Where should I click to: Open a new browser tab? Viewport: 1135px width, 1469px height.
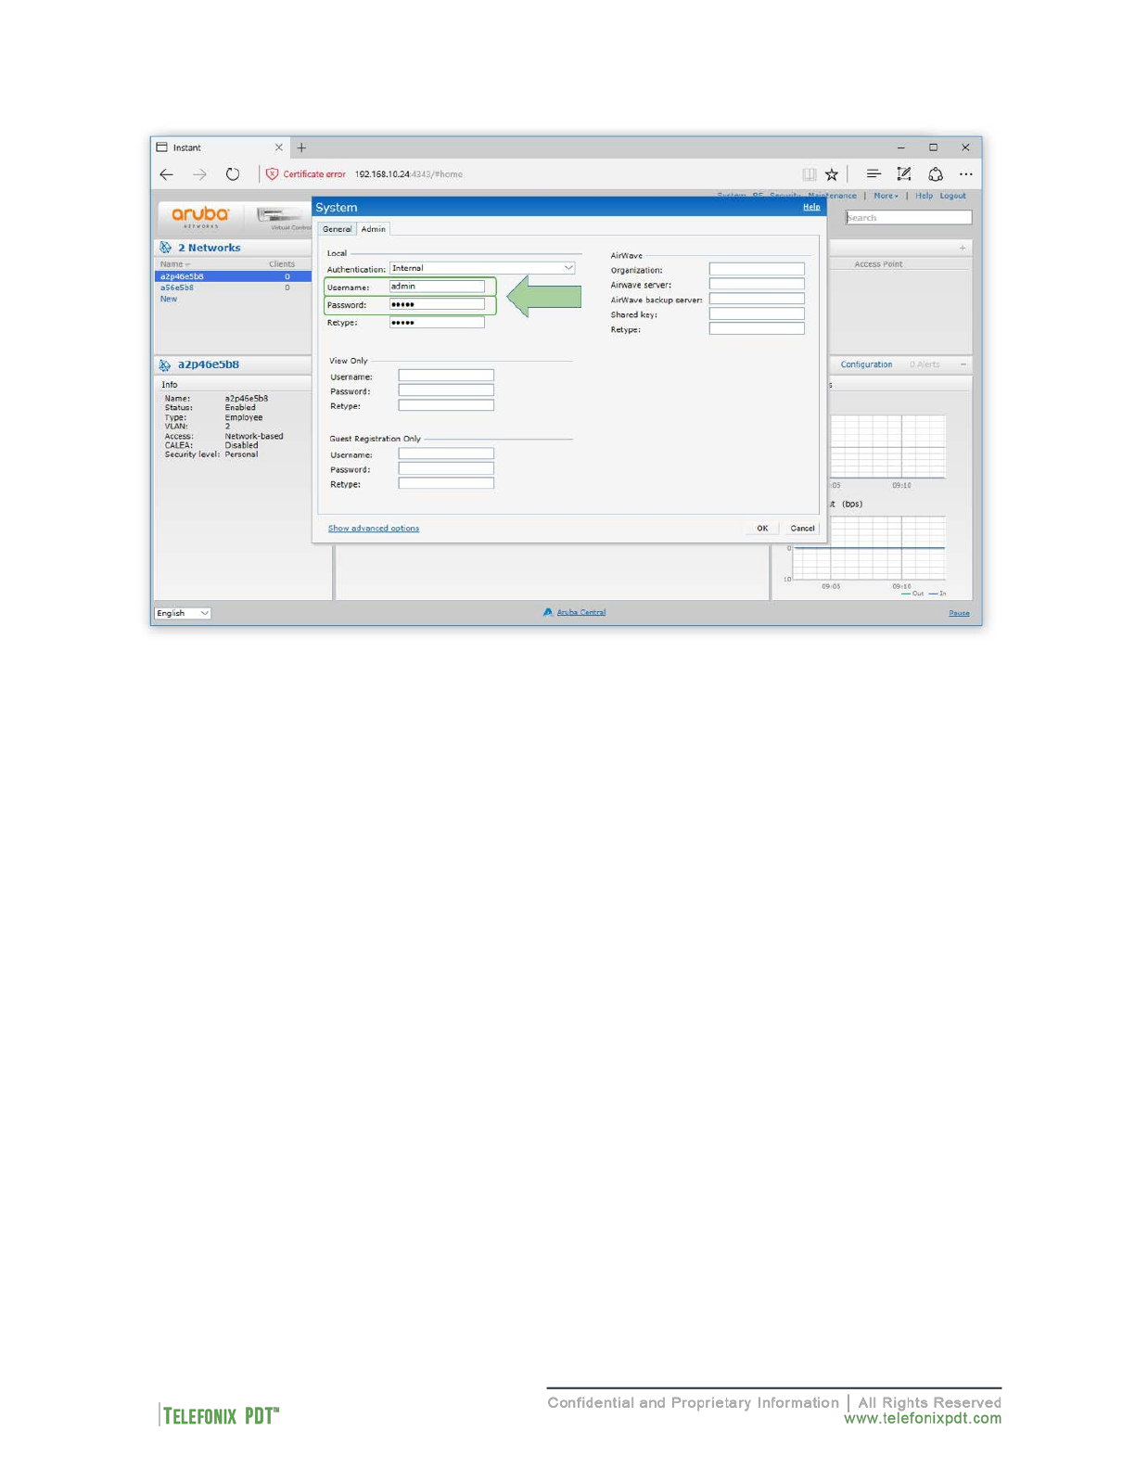[x=301, y=147]
